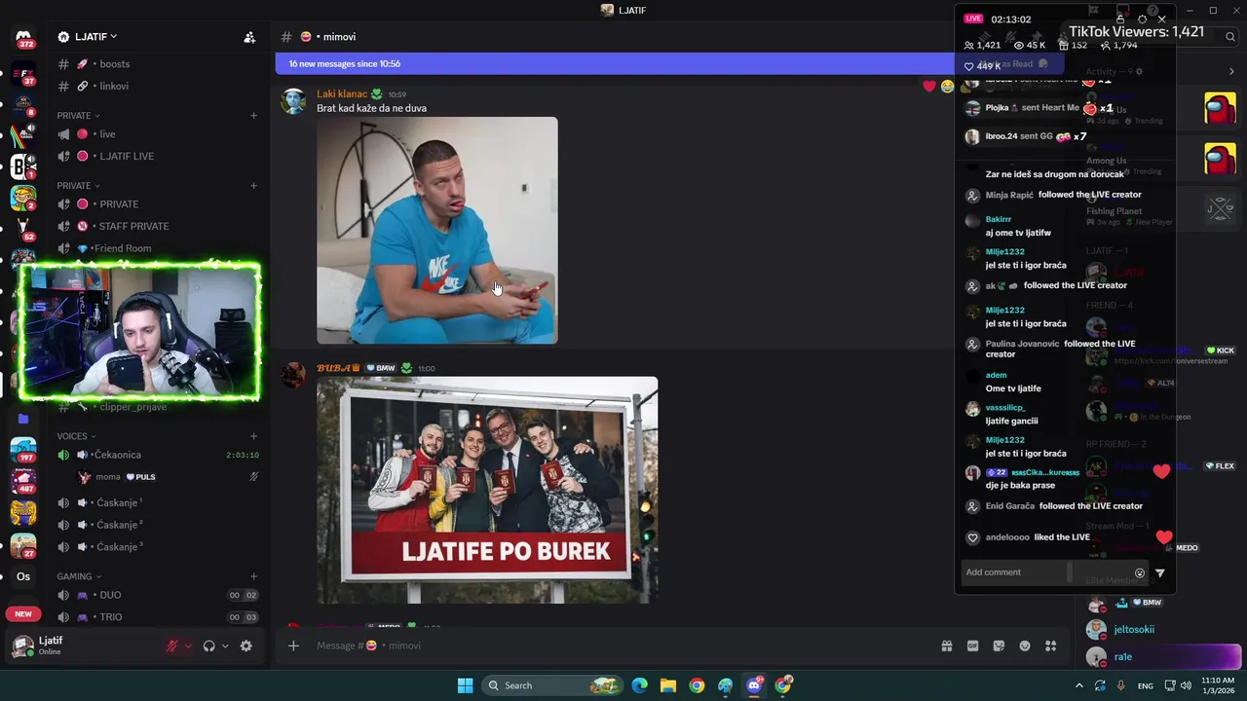Close the TikTok live chat overlay
The height and width of the screenshot is (701, 1247).
[1161, 19]
